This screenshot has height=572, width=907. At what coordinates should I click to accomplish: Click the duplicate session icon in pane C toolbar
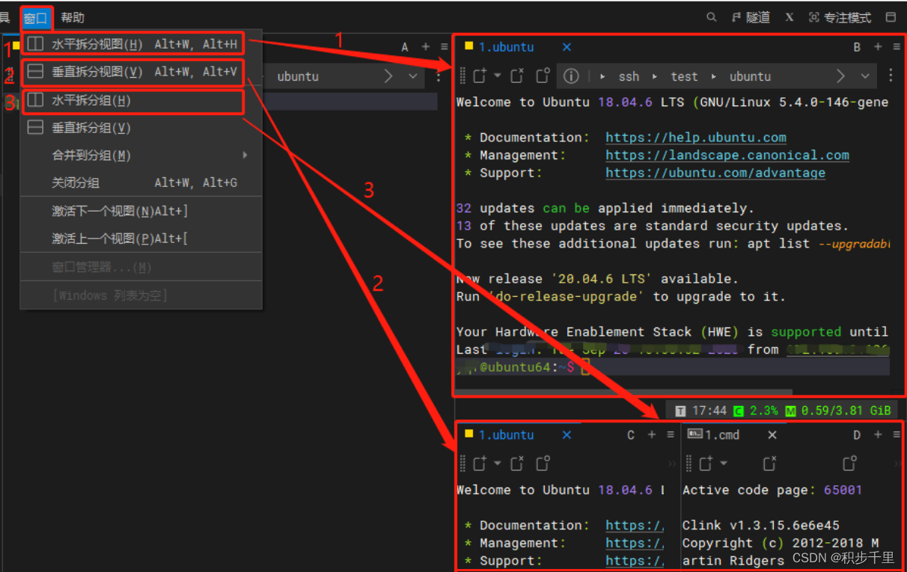point(543,464)
